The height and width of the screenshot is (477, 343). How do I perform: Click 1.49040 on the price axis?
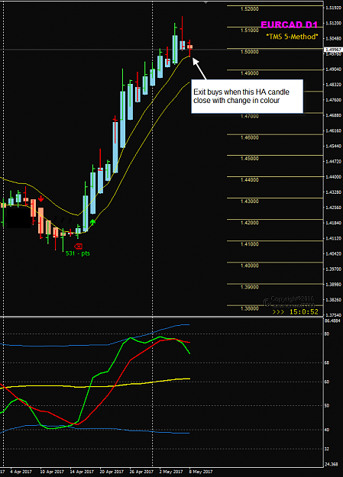333,69
